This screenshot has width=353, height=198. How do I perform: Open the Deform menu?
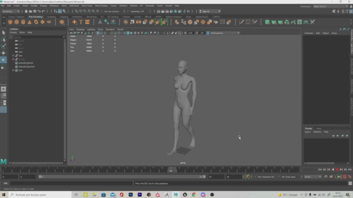[133, 5]
